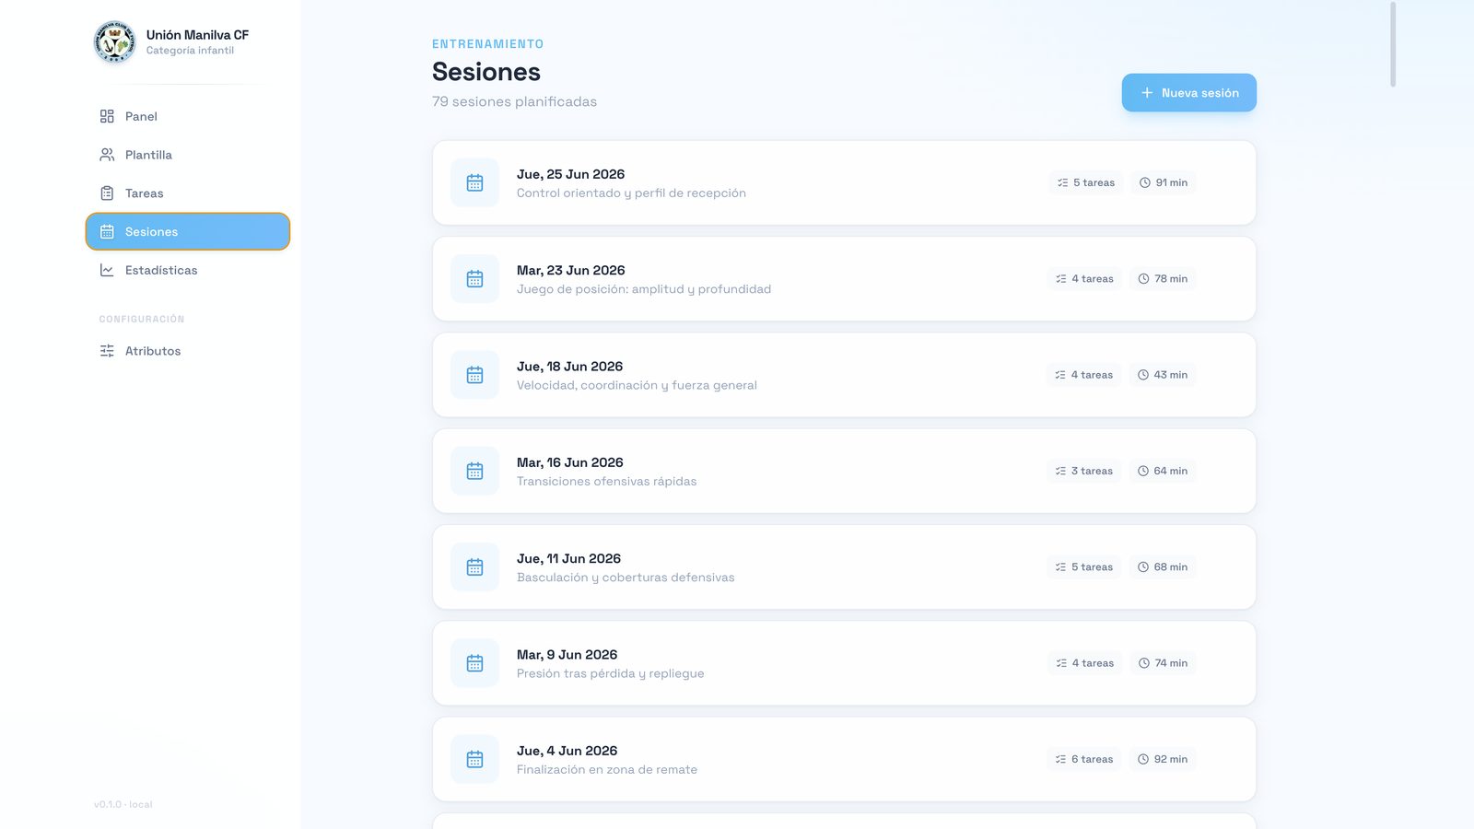The height and width of the screenshot is (829, 1474).
Task: Click calendar icon for Jue, 25 Jun 2026
Action: 474,182
